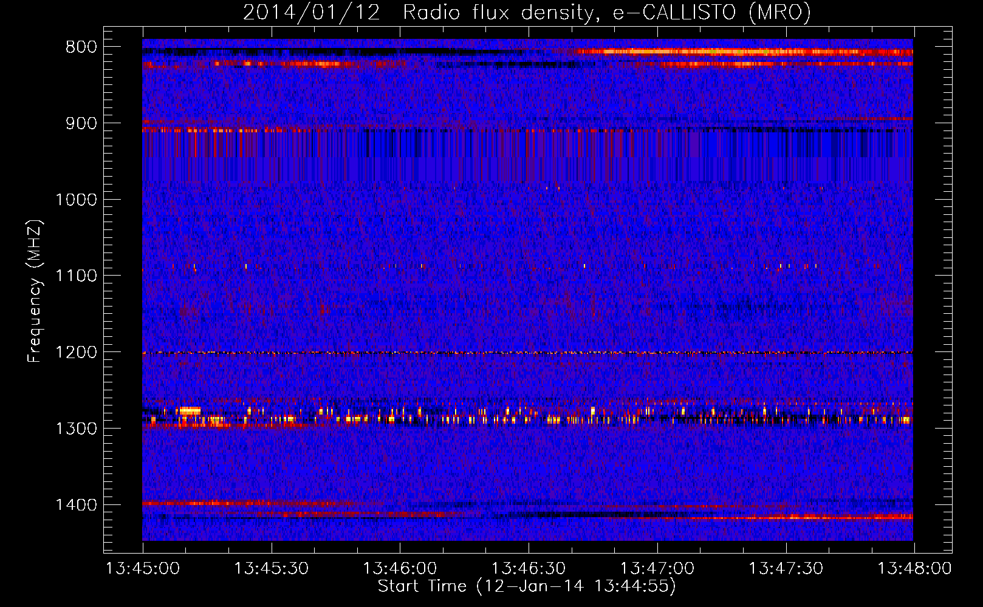Image resolution: width=983 pixels, height=607 pixels.
Task: Click the 900 frequency tick label
Action: tap(81, 124)
